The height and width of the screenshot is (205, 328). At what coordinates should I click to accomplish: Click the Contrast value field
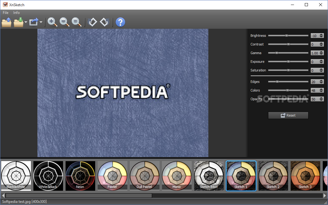click(315, 44)
